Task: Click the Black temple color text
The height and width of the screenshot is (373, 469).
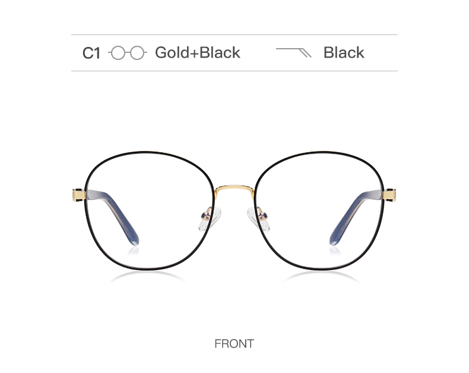Action: pyautogui.click(x=344, y=53)
